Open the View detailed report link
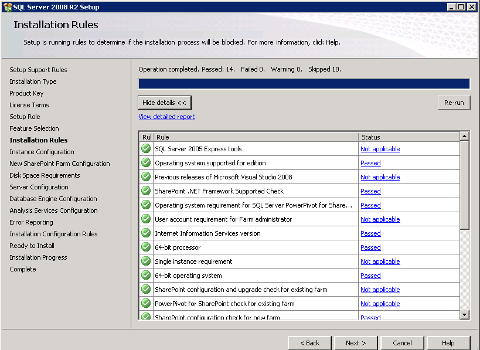This screenshot has width=480, height=350. [x=166, y=117]
